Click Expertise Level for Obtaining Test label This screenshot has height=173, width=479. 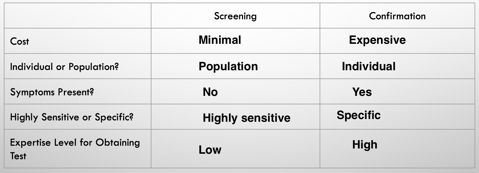[x=75, y=143]
